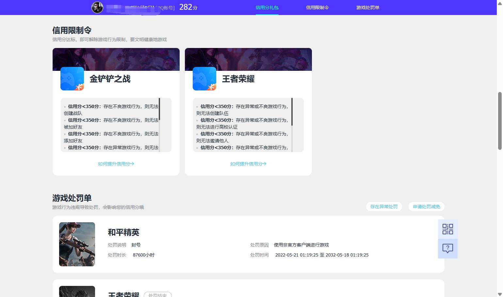Click the 信用限制令 section heading
Image resolution: width=503 pixels, height=297 pixels.
click(72, 30)
